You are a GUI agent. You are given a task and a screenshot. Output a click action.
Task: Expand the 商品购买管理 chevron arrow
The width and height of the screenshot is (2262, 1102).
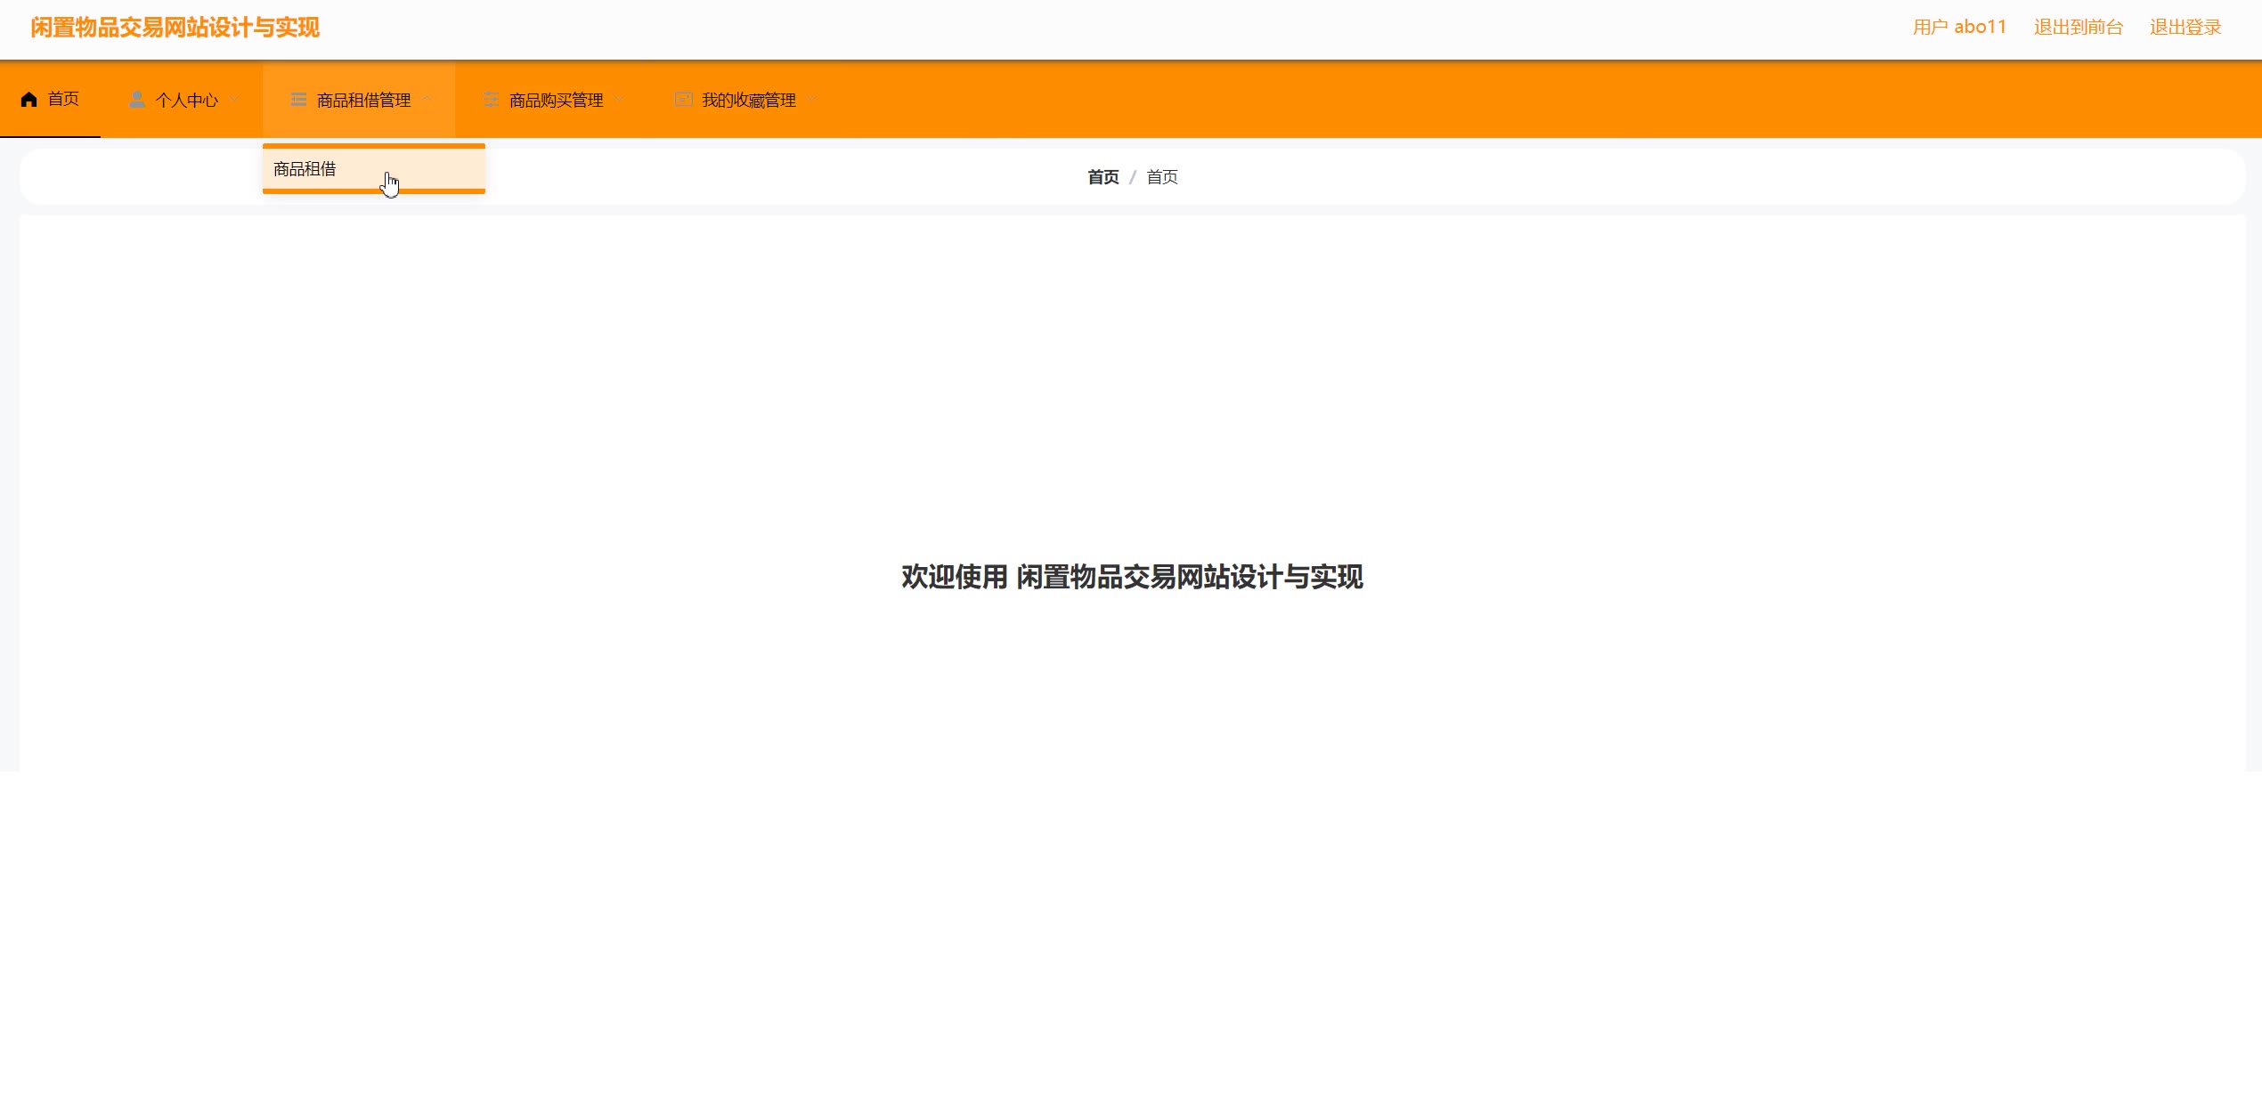pos(619,99)
